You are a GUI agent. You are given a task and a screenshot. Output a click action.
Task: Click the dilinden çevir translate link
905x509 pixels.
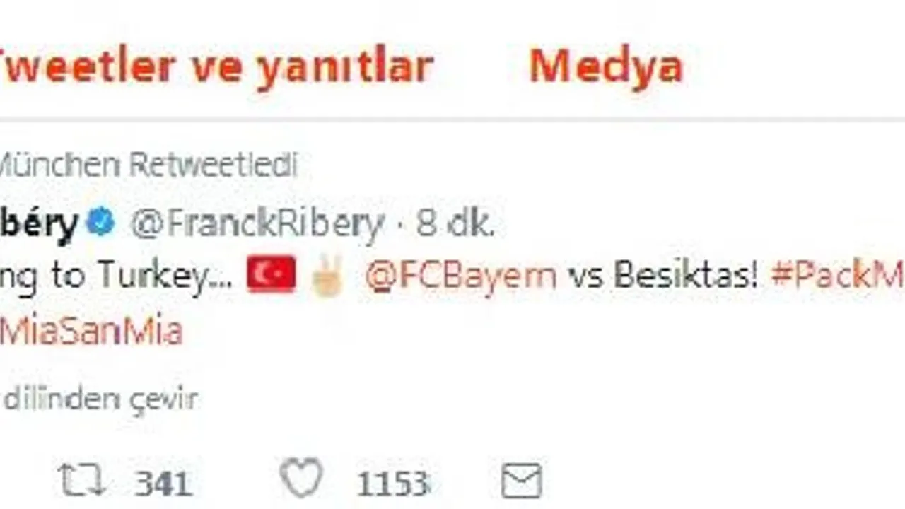click(x=100, y=399)
